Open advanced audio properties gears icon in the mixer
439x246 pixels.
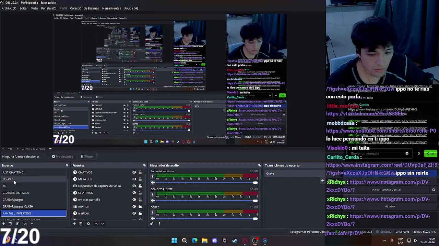152,224
